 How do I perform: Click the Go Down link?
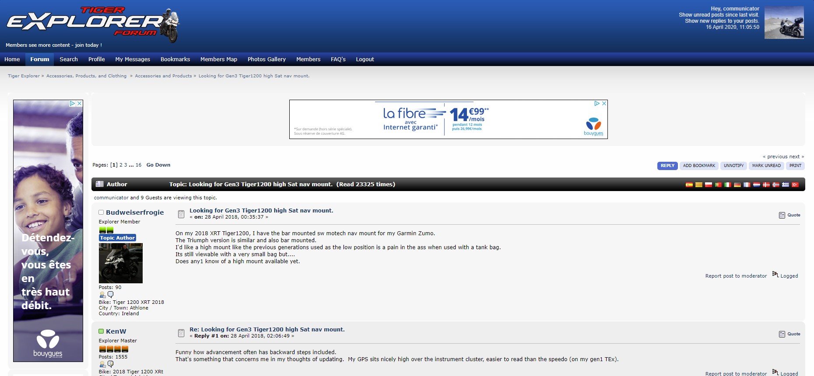158,165
